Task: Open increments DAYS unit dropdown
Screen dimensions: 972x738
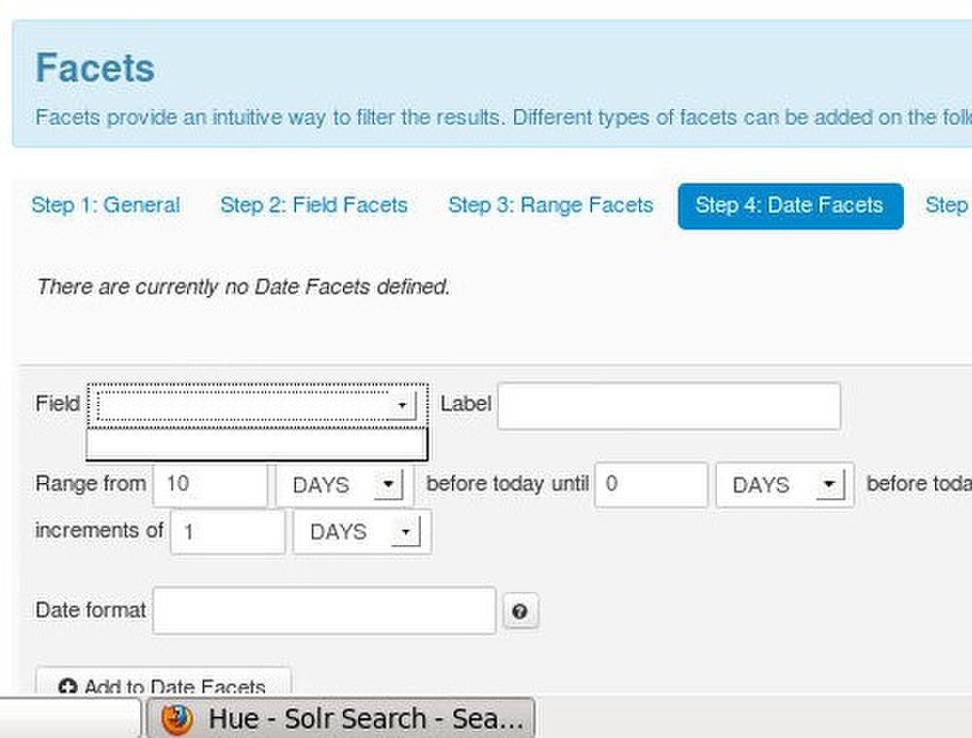Action: pos(362,532)
